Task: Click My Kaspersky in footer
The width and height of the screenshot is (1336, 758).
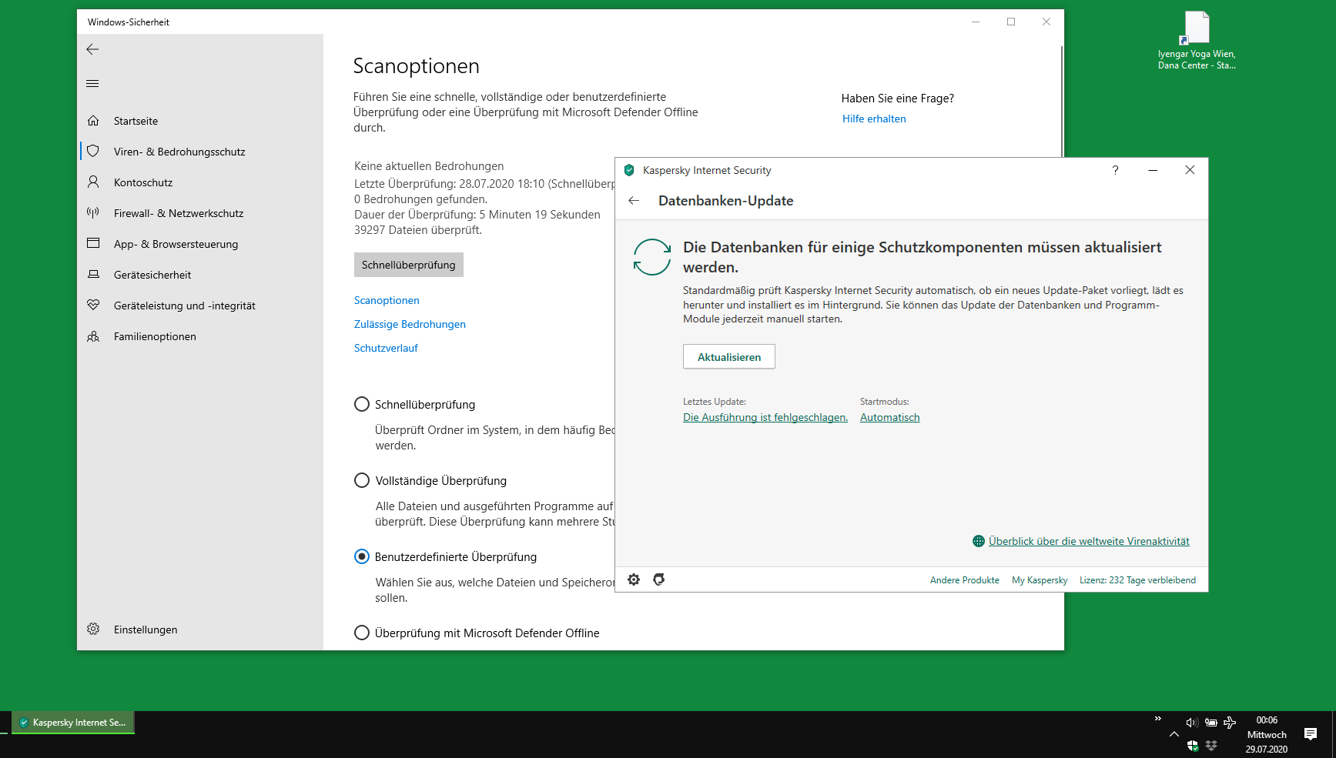Action: click(1040, 580)
